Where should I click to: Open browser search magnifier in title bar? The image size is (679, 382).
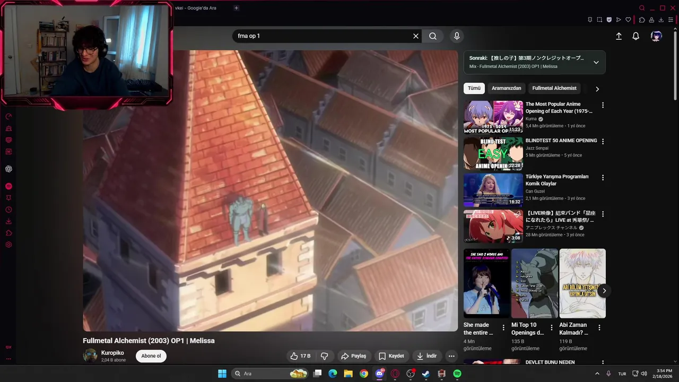(x=642, y=8)
